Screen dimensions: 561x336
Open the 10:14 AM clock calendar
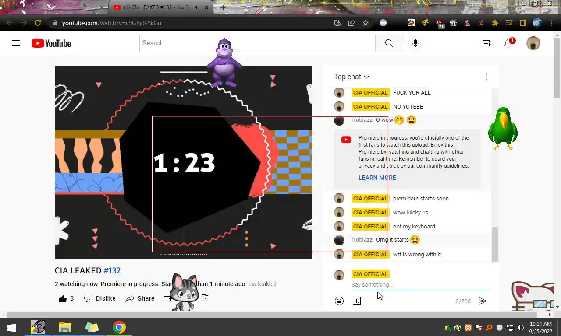tap(540, 328)
